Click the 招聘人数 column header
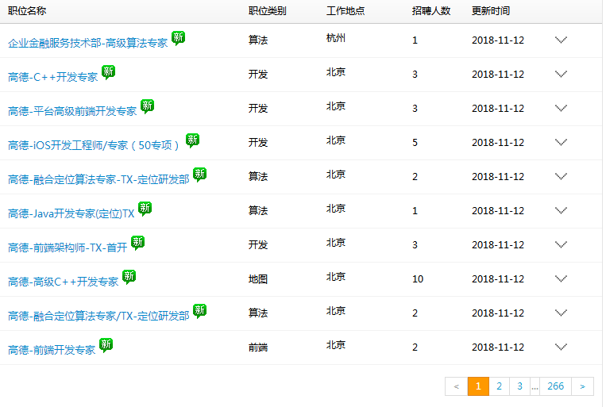This screenshot has height=407, width=606. pyautogui.click(x=431, y=11)
